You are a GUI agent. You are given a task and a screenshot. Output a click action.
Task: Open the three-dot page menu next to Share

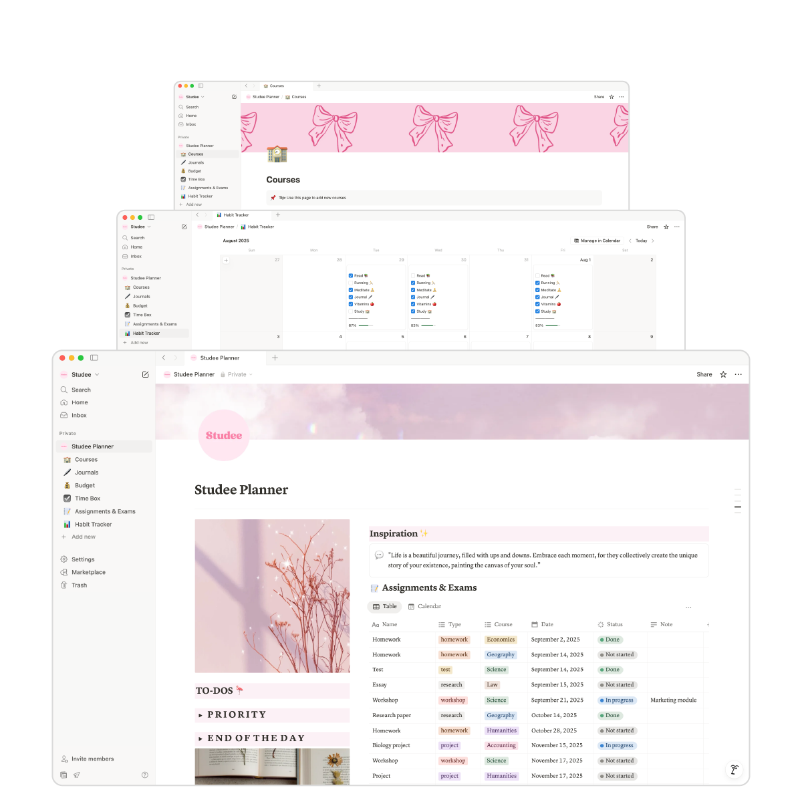[738, 375]
